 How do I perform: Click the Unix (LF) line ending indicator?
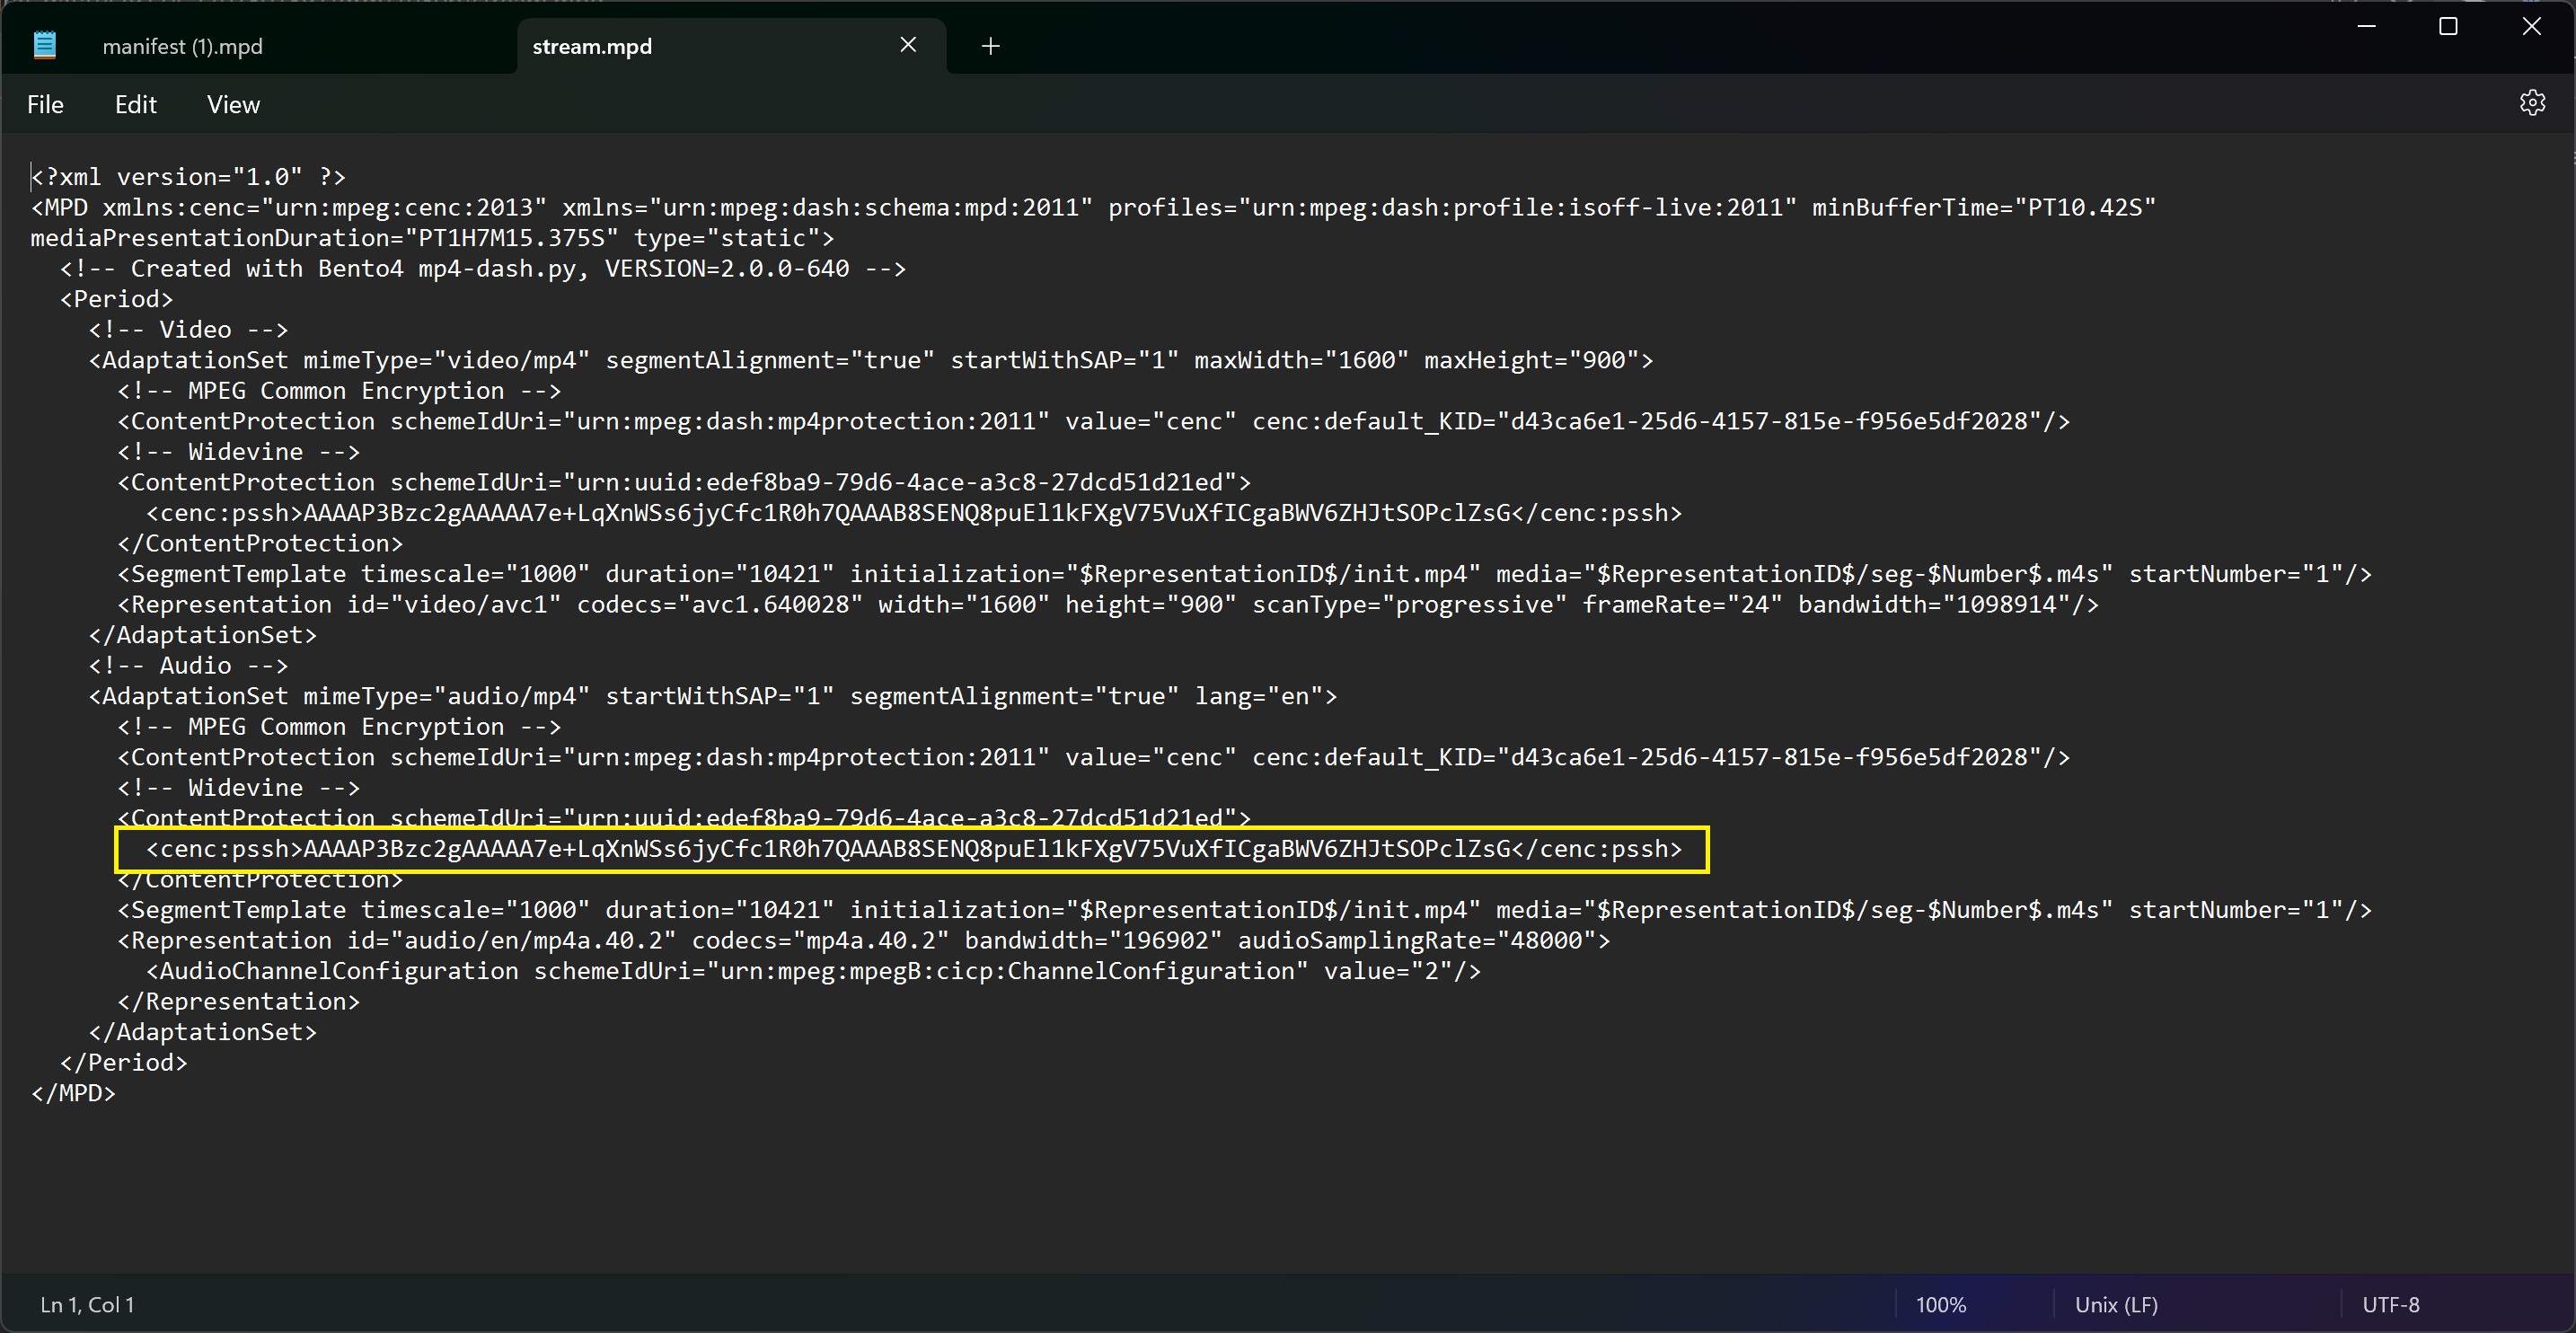tap(2115, 1304)
